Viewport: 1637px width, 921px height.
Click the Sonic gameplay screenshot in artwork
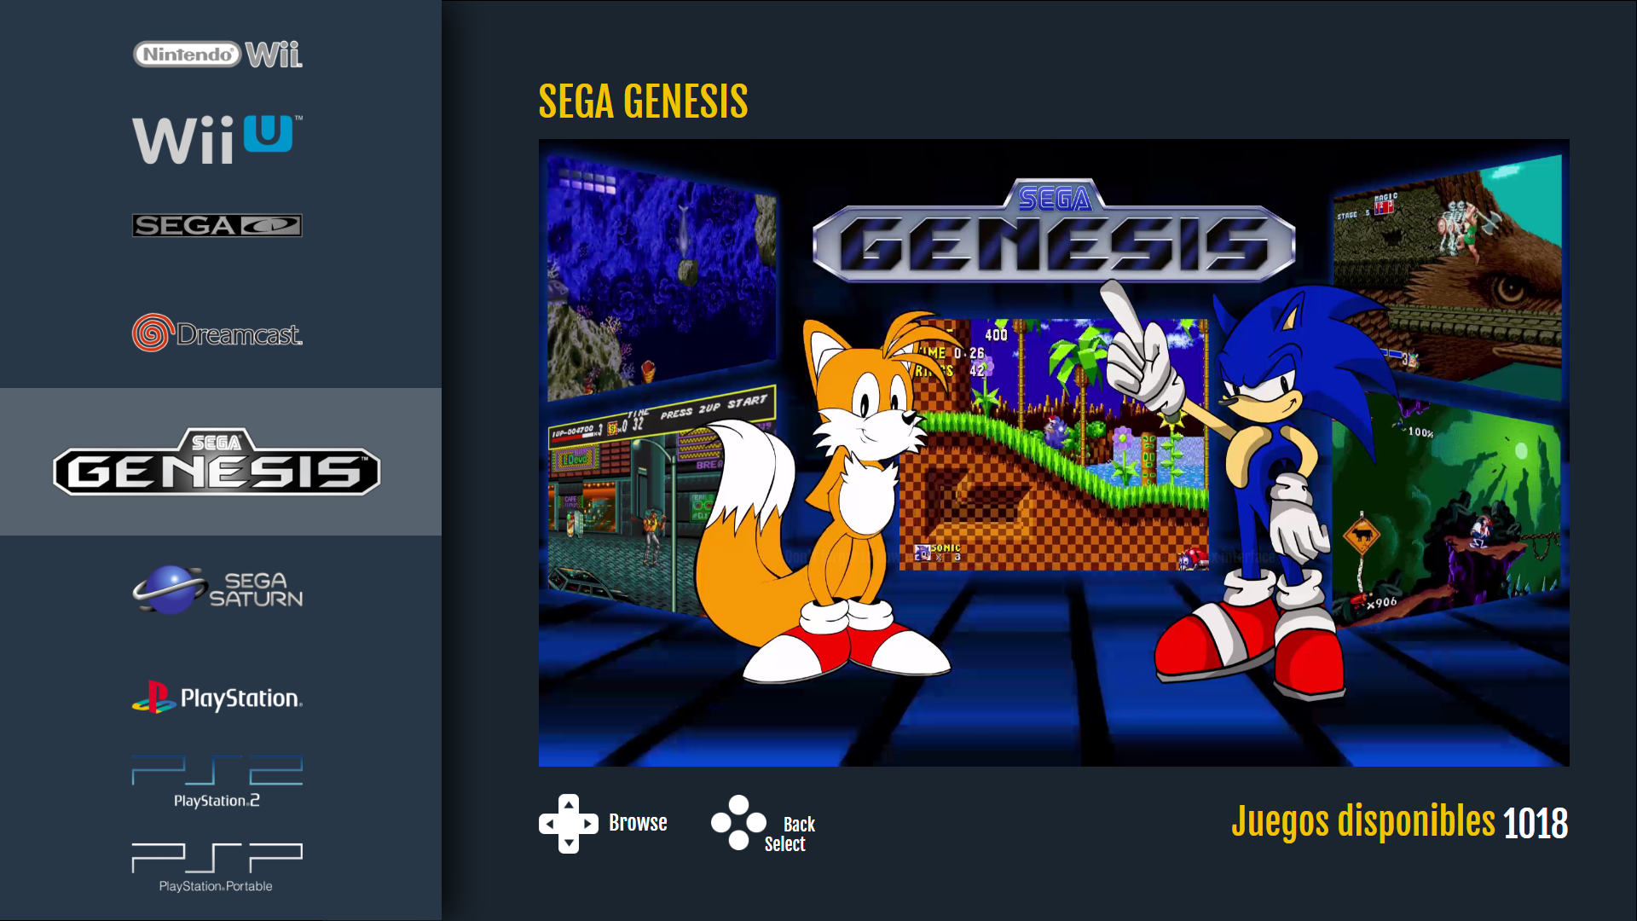click(x=1054, y=444)
